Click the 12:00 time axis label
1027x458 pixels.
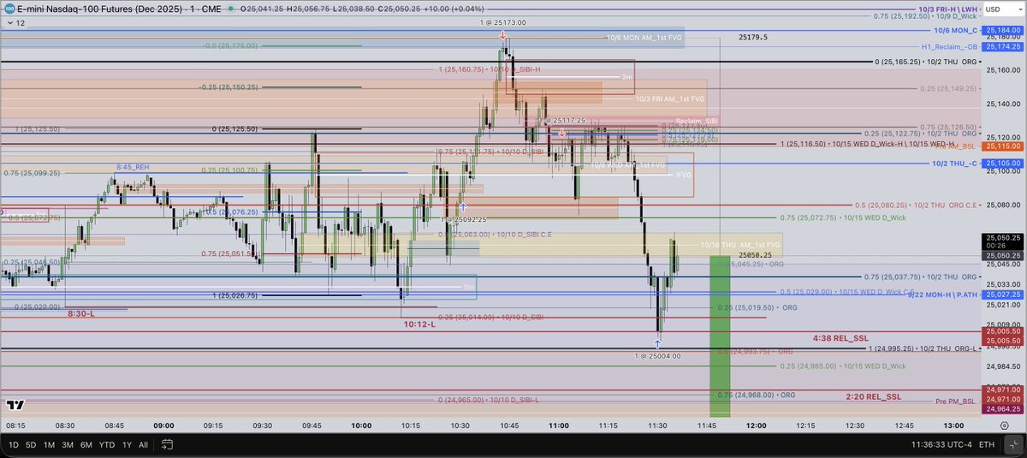[x=757, y=425]
